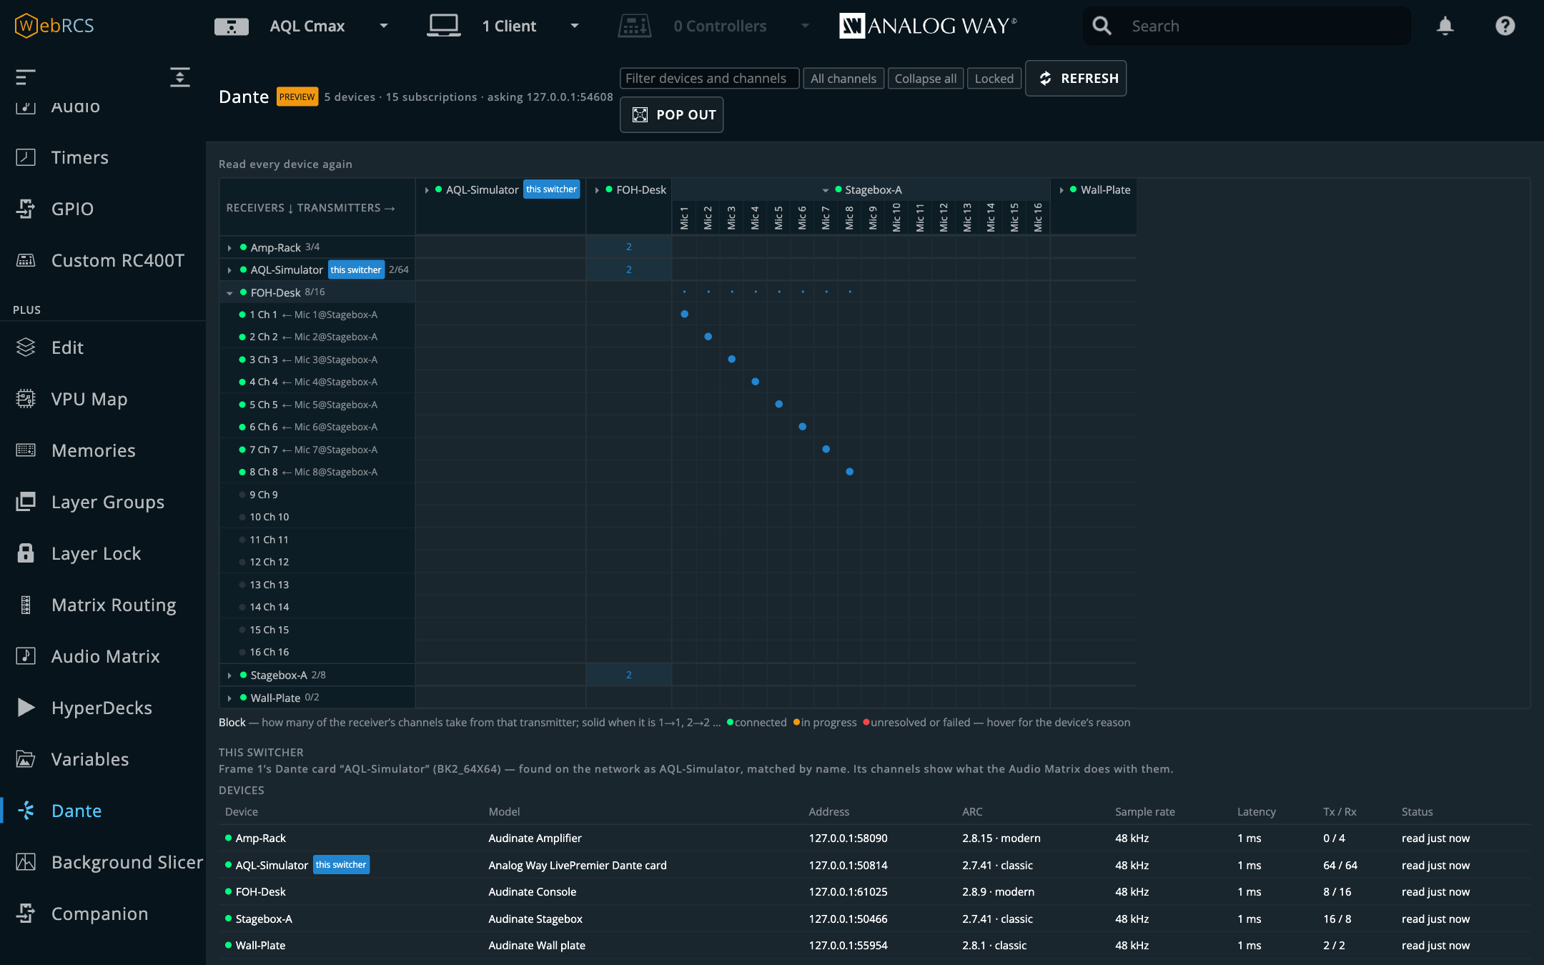Open the help question mark icon
Image resolution: width=1544 pixels, height=965 pixels.
pyautogui.click(x=1505, y=26)
